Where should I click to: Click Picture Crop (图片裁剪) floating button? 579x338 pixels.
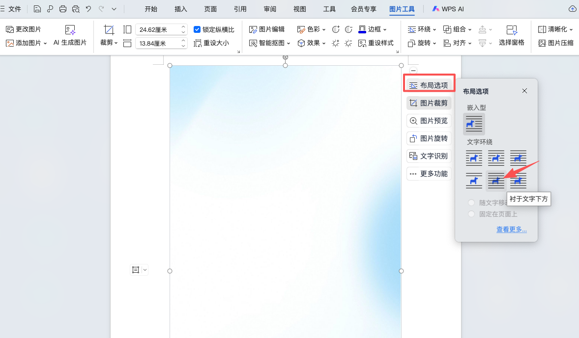pos(429,103)
